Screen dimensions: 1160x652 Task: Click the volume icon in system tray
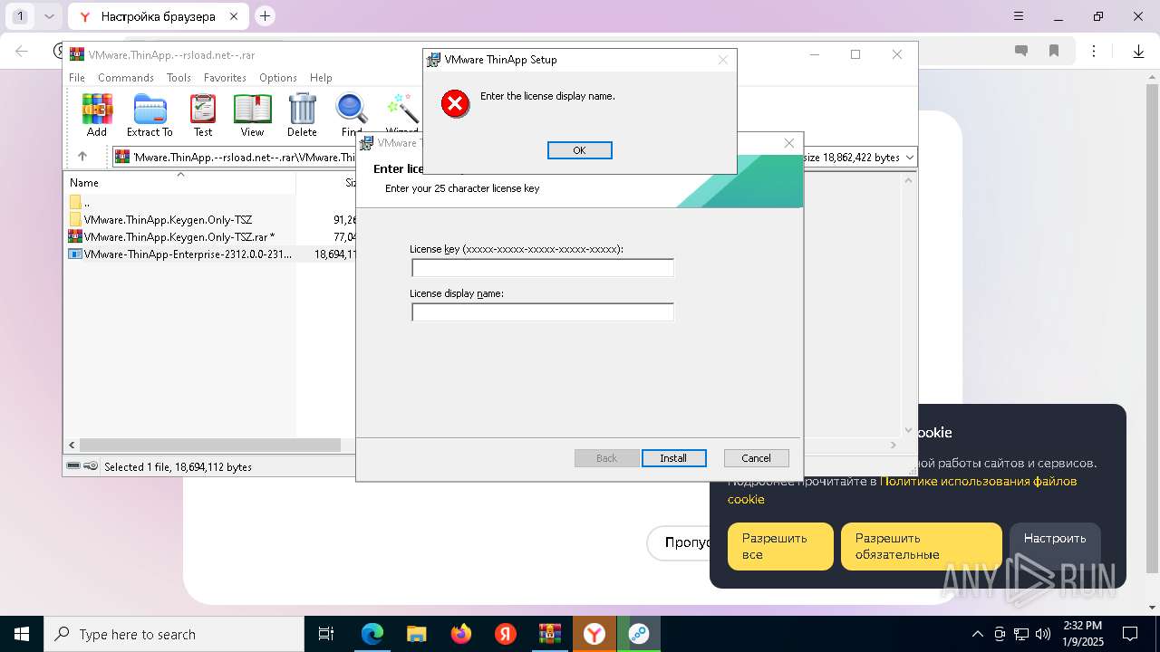tap(1043, 634)
